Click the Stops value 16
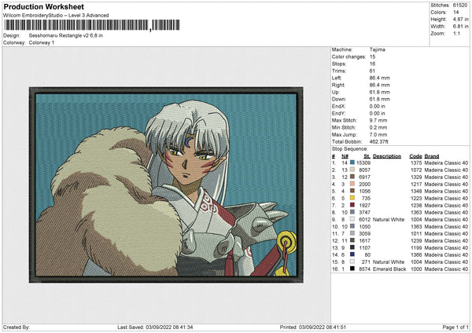The width and height of the screenshot is (472, 333). pos(372,64)
